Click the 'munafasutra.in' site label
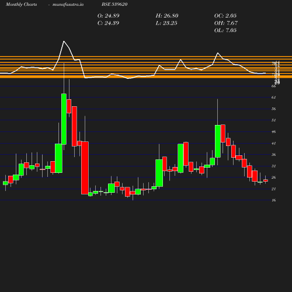 coord(68,5)
